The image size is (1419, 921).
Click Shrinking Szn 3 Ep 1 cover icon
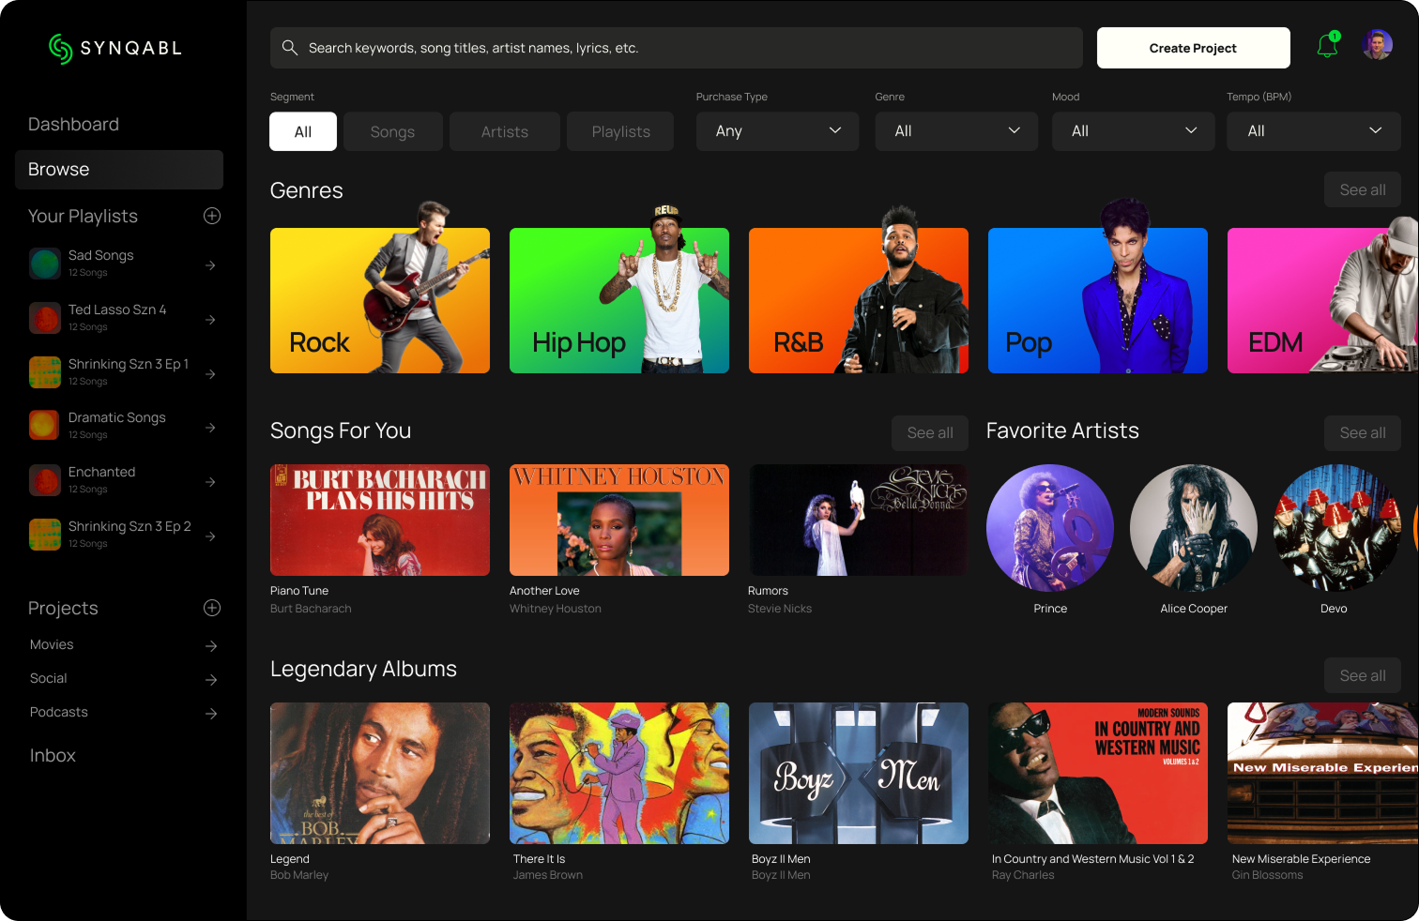pos(45,372)
